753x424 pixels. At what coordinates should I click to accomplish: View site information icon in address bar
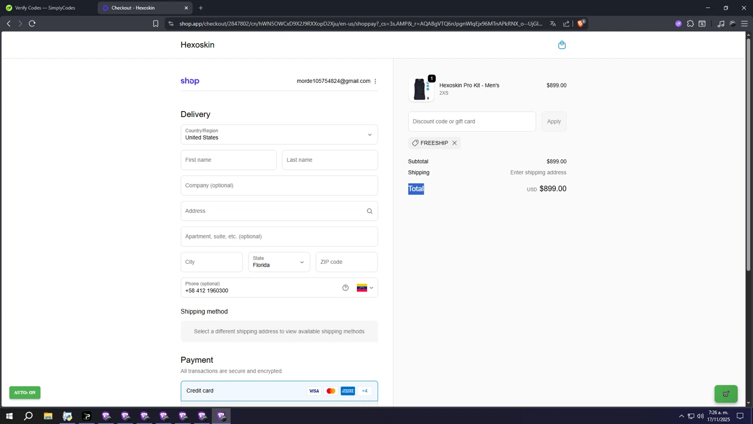[x=171, y=24]
